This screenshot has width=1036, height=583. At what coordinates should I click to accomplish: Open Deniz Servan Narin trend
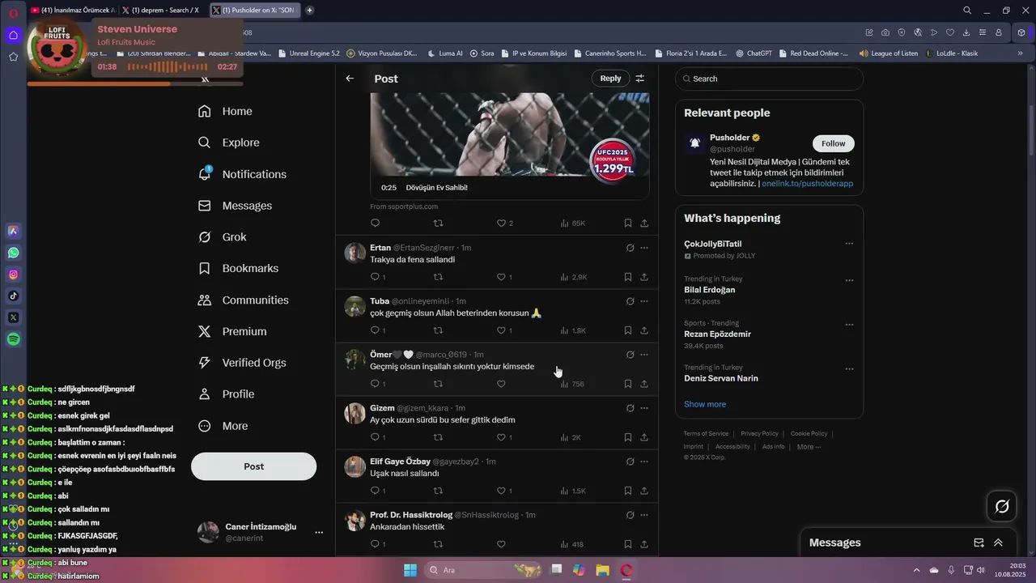click(x=721, y=378)
